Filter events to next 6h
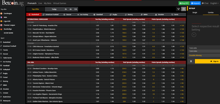This screenshot has height=104, width=220. (x=70, y=9)
